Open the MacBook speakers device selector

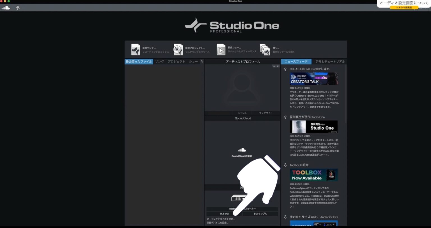click(x=242, y=209)
